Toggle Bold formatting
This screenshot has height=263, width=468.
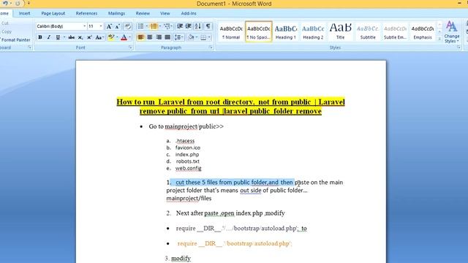click(40, 37)
